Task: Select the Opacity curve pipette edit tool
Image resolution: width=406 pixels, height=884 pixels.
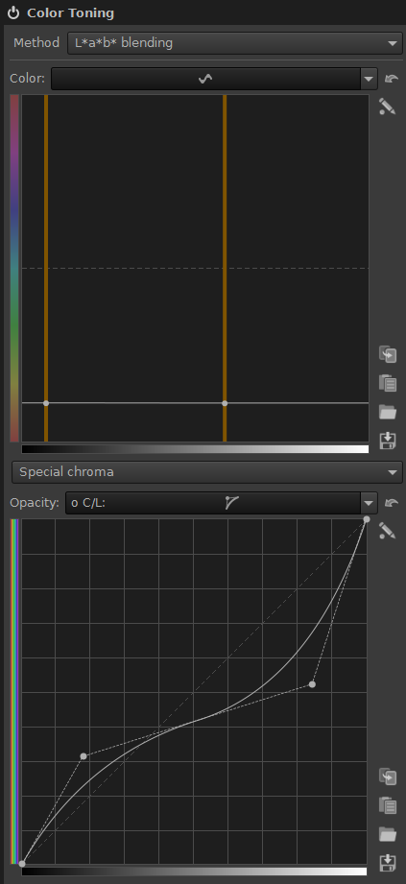Action: pyautogui.click(x=388, y=531)
